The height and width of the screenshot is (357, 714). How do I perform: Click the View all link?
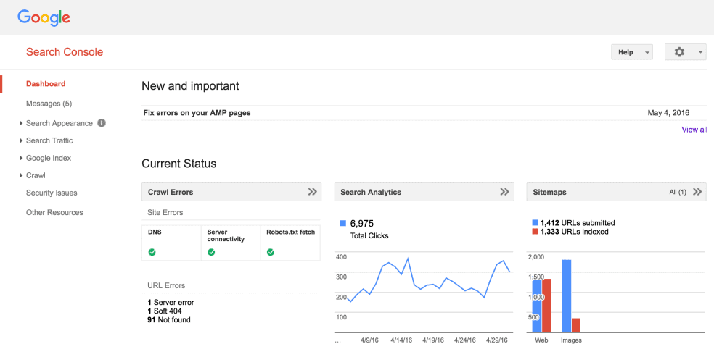tap(694, 130)
